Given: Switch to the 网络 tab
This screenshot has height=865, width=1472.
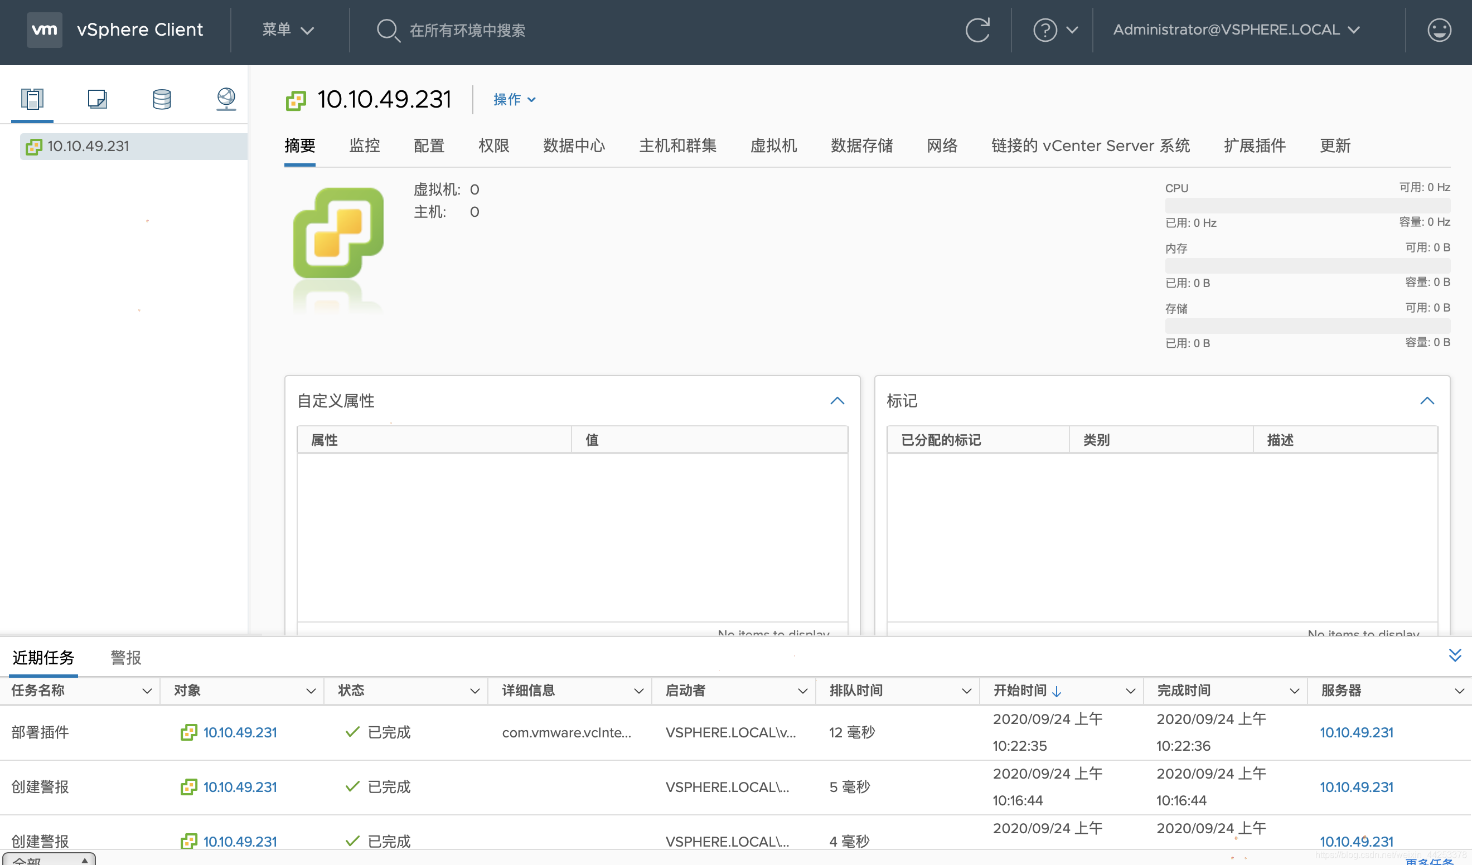Looking at the screenshot, I should (942, 145).
